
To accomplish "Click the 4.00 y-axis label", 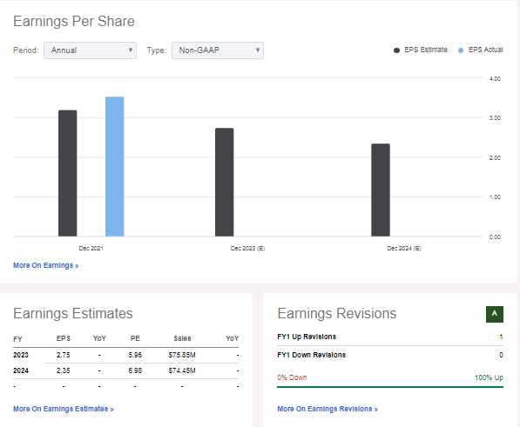I will click(x=495, y=79).
